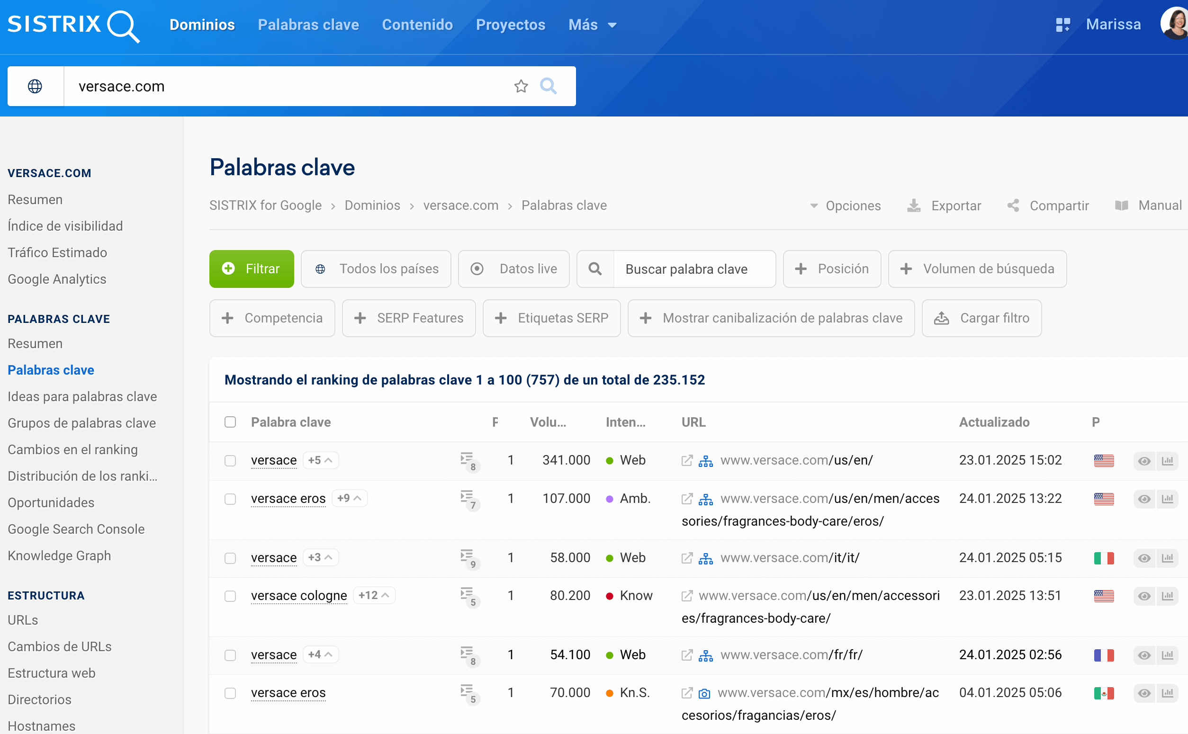The image size is (1188, 734).
Task: Tick the checkbox for versace cologne row
Action: coord(230,596)
